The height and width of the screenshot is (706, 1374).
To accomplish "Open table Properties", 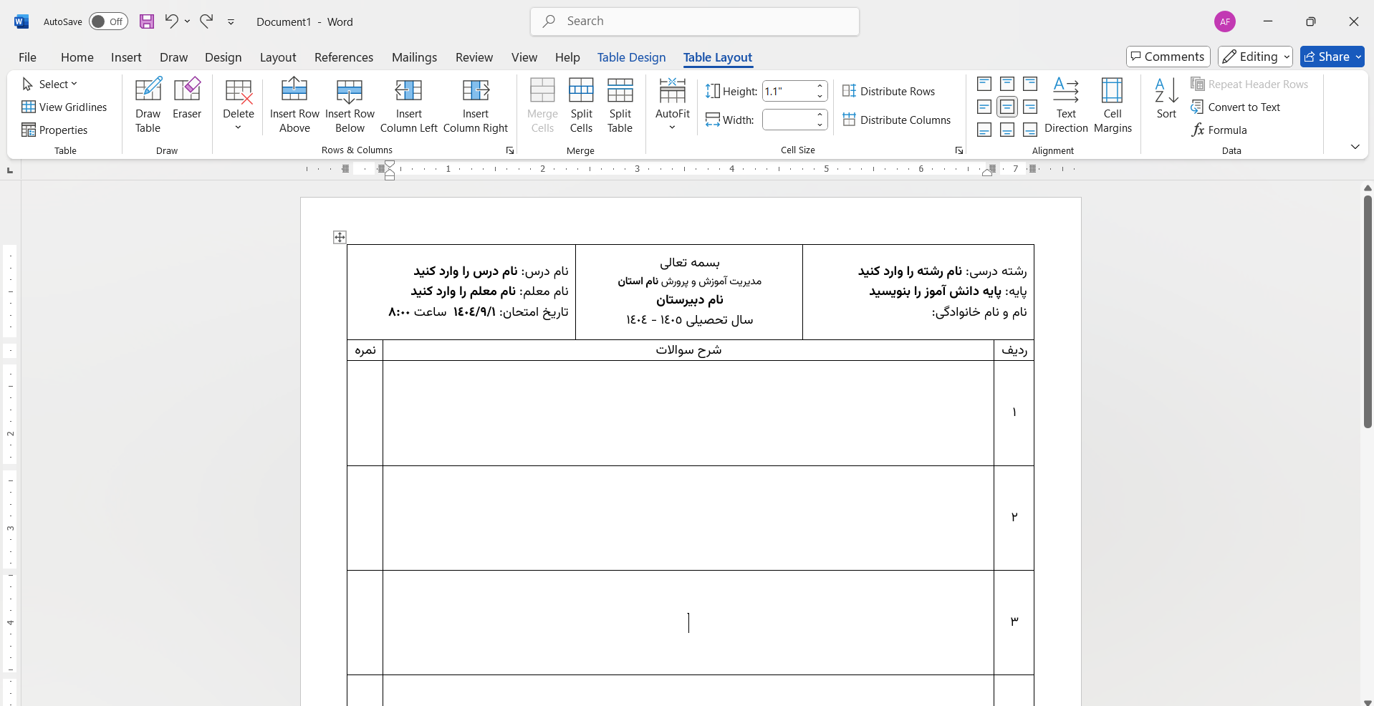I will (54, 130).
